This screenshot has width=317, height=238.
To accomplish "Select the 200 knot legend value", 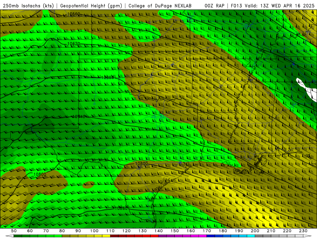I will 255,231.
